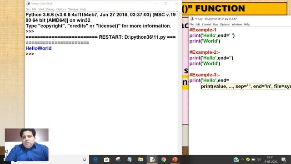Open the Window menu in the Python Shell
291x164 pixels.
pyautogui.click(x=73, y=9)
